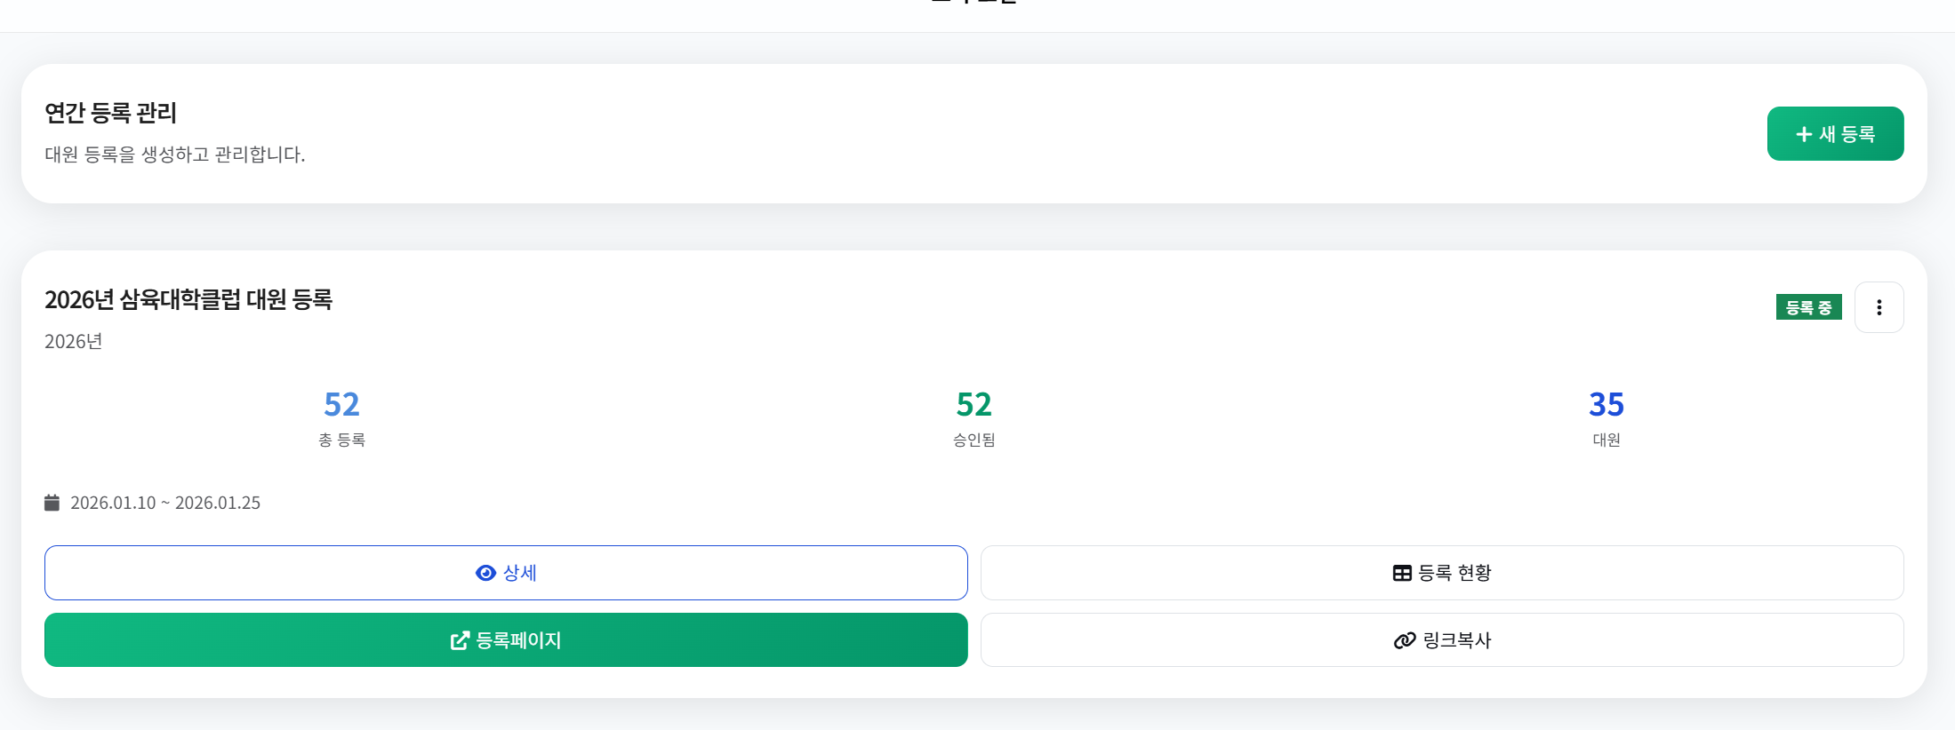Image resolution: width=1955 pixels, height=730 pixels.
Task: Click the external-link icon in 등록페이지 button
Action: click(459, 639)
